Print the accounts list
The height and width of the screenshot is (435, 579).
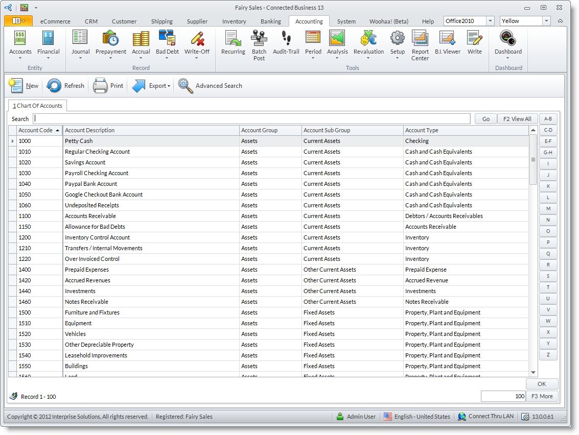[x=108, y=86]
